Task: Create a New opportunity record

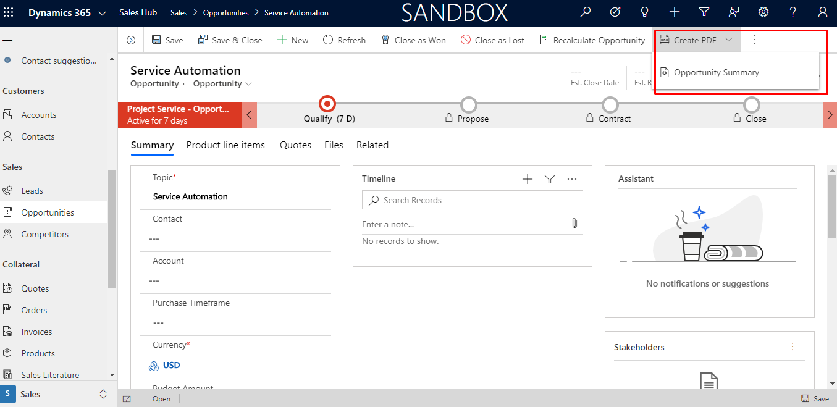Action: point(293,40)
